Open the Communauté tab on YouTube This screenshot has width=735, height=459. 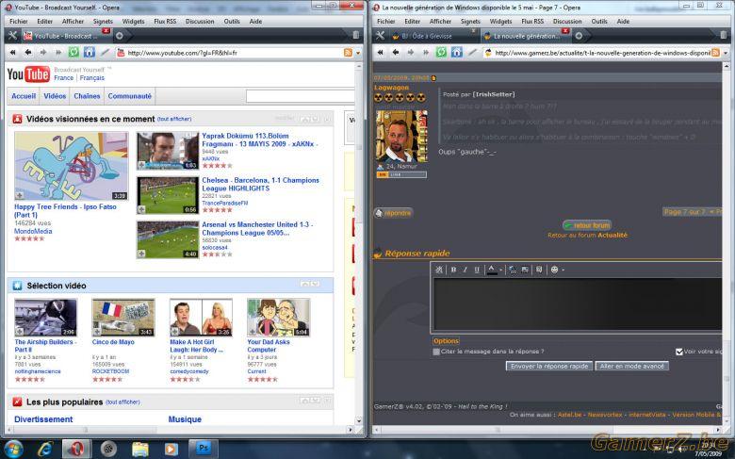pos(129,96)
